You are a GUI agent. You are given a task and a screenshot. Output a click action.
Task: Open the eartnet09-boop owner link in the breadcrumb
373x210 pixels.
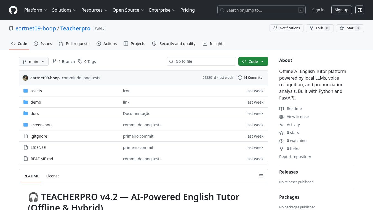click(x=36, y=28)
